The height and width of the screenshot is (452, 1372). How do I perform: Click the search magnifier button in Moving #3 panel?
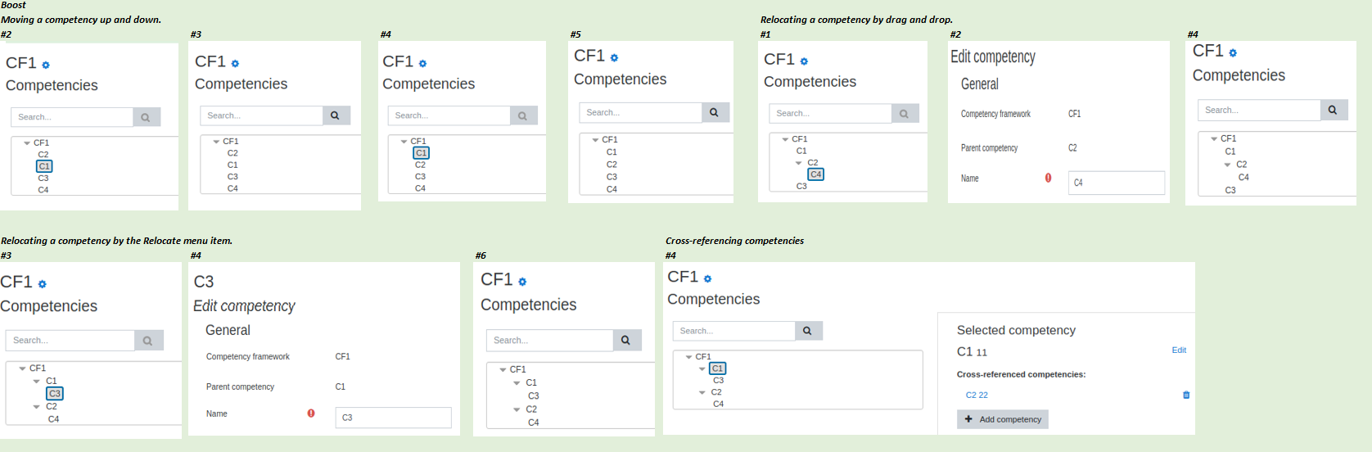coord(336,115)
